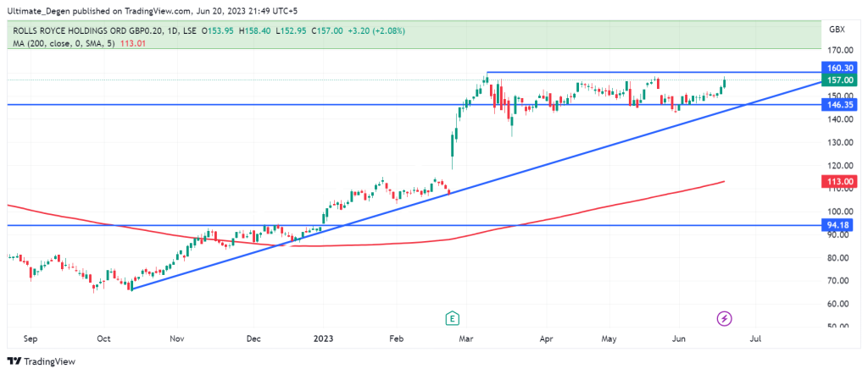Click the red 113.00 moving average label
868x374 pixels.
point(840,181)
